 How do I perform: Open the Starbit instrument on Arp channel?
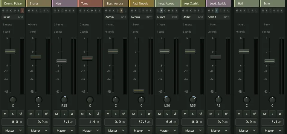(x=193, y=17)
